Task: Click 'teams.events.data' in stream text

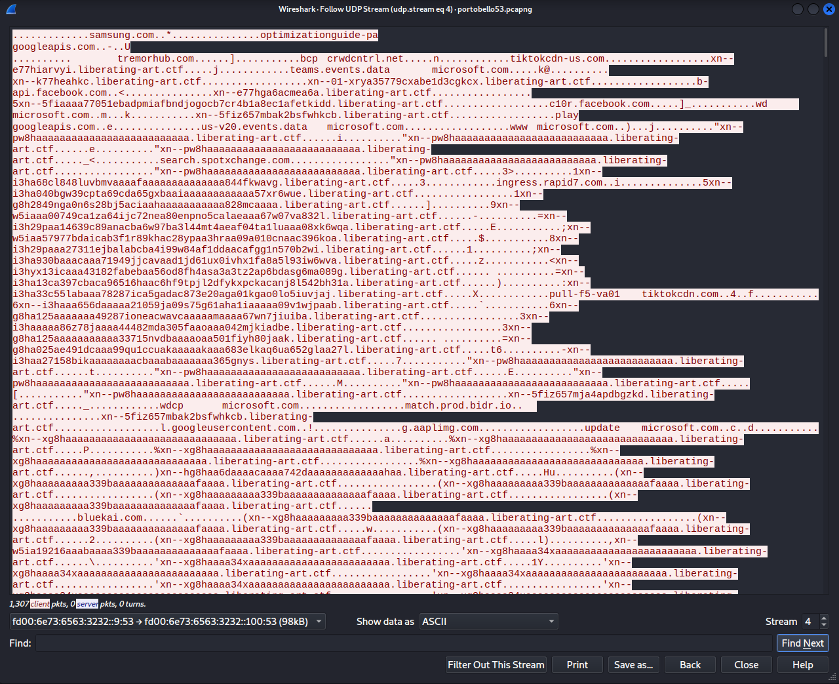Action: coord(340,70)
